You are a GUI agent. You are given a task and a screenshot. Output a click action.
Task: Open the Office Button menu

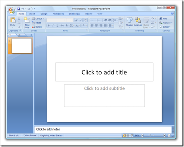coord(11,11)
